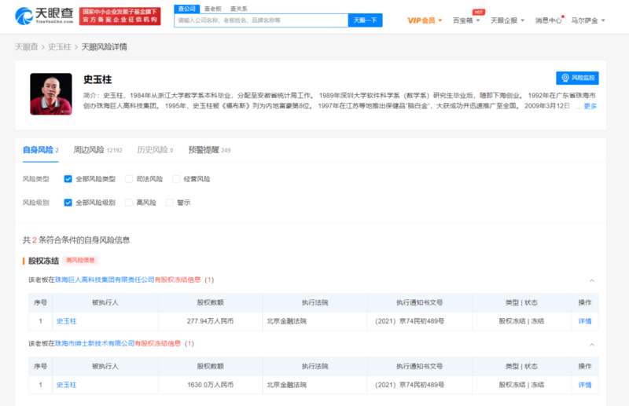
Task: Expand biography with 更多 link
Action: 590,106
